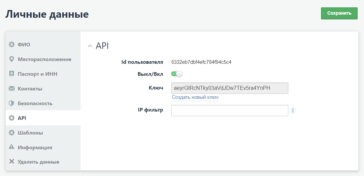Click the X icon beside Удалить данные
The height and width of the screenshot is (176, 364).
(x=12, y=162)
